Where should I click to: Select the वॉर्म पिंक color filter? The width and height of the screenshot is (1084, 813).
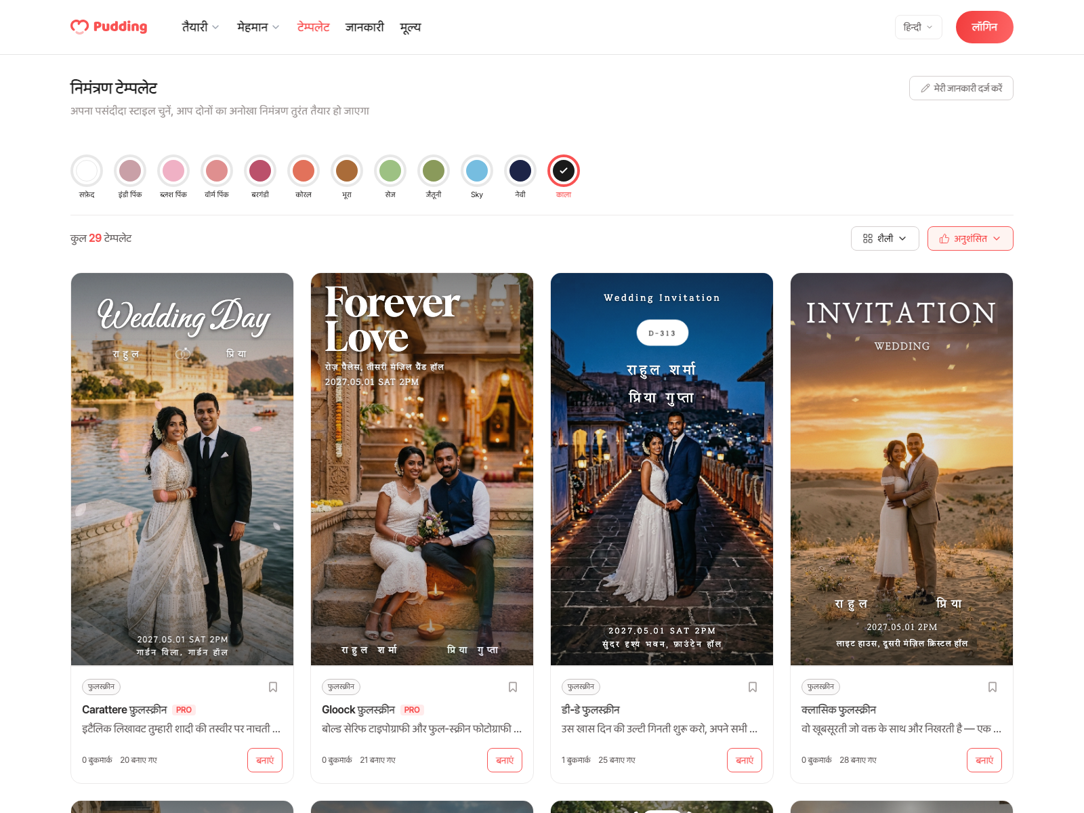point(217,171)
